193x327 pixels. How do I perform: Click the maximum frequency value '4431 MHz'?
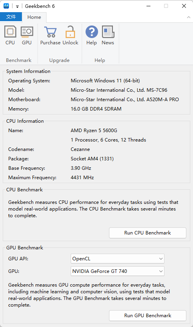pos(82,178)
